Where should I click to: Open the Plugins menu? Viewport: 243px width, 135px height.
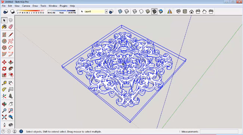coord(64,6)
